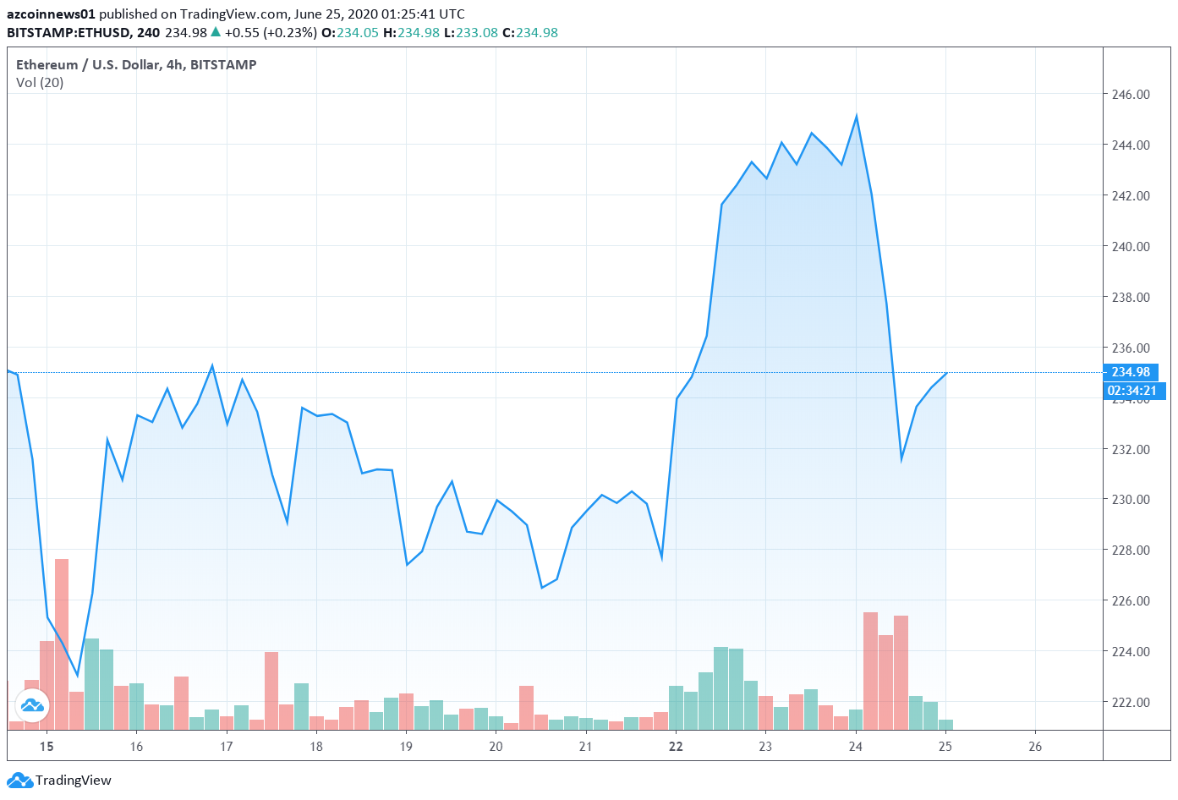1178x800 pixels.
Task: Click the date label 20 on time axis
Action: pyautogui.click(x=496, y=746)
